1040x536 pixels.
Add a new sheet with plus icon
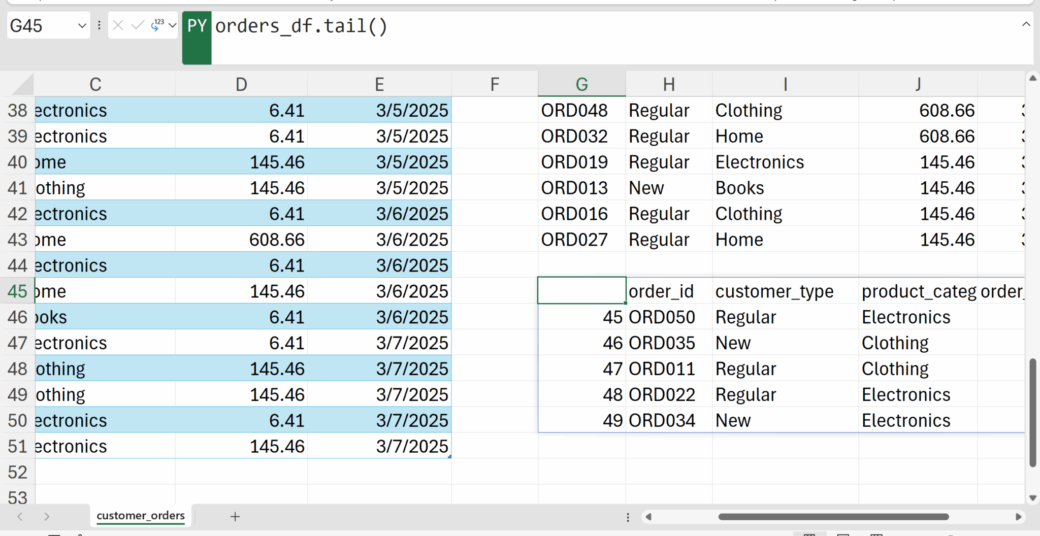coord(235,517)
